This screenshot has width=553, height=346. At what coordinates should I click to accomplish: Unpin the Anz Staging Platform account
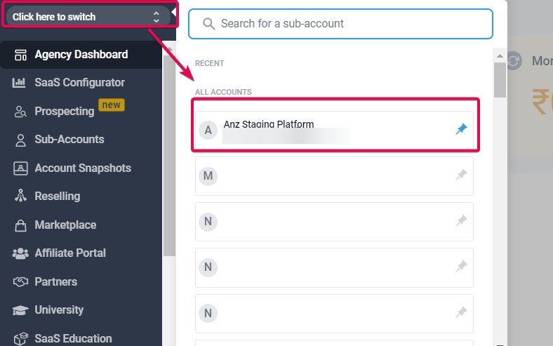click(461, 130)
